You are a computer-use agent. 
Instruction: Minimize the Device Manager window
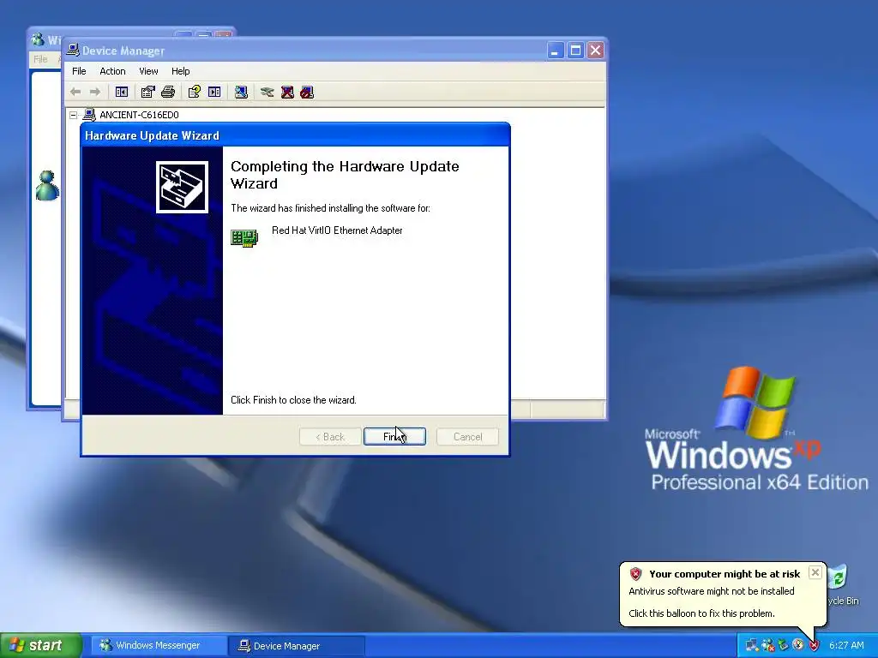(556, 51)
